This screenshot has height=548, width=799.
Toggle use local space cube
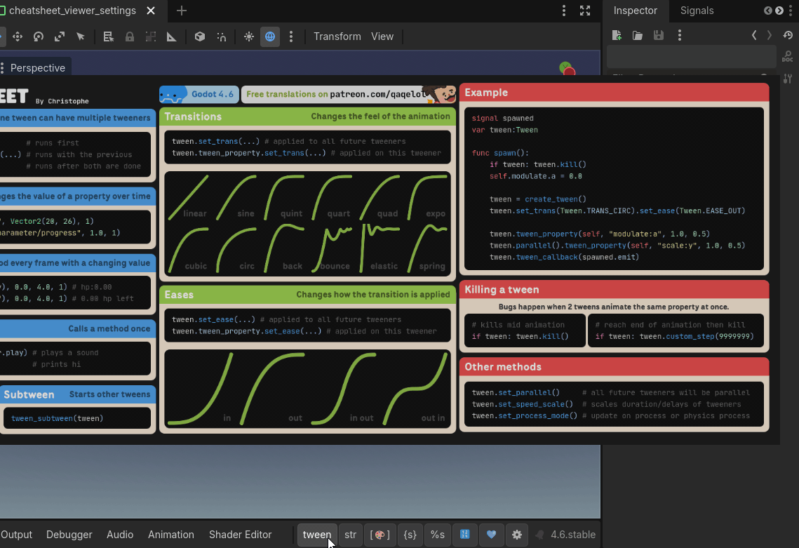tap(200, 36)
